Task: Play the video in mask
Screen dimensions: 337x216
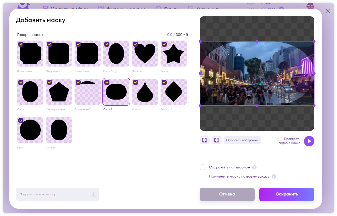Action: pos(309,141)
